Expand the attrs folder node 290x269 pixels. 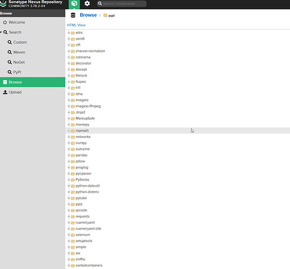click(69, 33)
